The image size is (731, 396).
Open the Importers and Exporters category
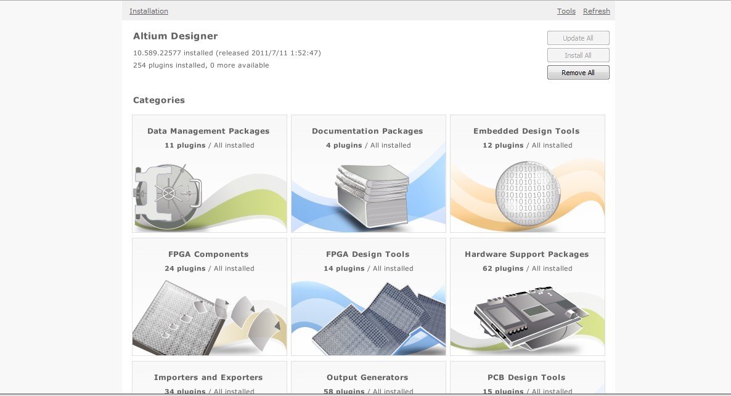point(210,378)
